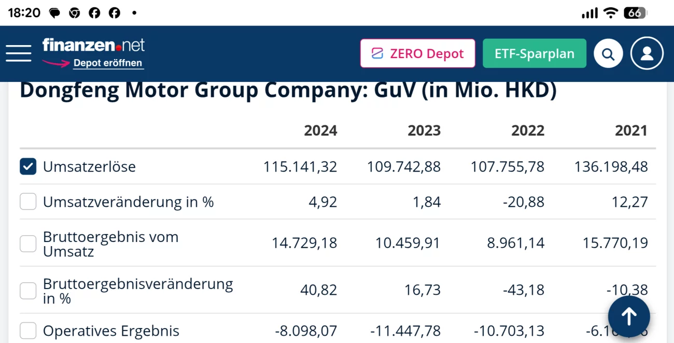Check the Bruttoergebnis vom Umsatz checkbox
This screenshot has width=674, height=343.
click(x=28, y=244)
